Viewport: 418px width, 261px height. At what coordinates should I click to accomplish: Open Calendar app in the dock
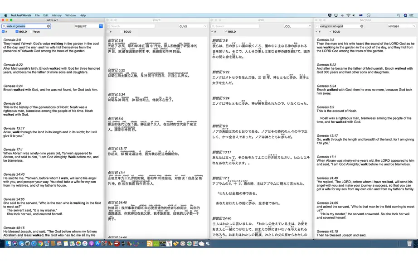[x=59, y=243]
